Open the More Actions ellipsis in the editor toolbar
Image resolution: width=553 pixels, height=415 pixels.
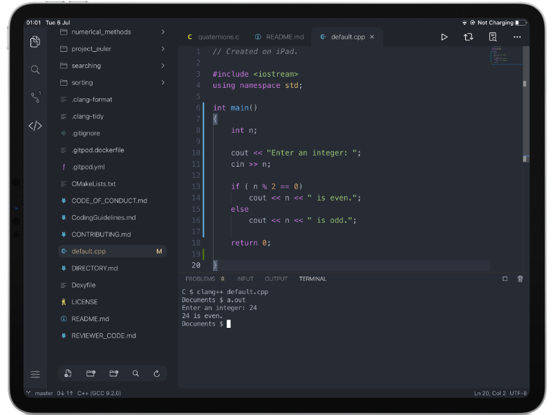pyautogui.click(x=517, y=37)
